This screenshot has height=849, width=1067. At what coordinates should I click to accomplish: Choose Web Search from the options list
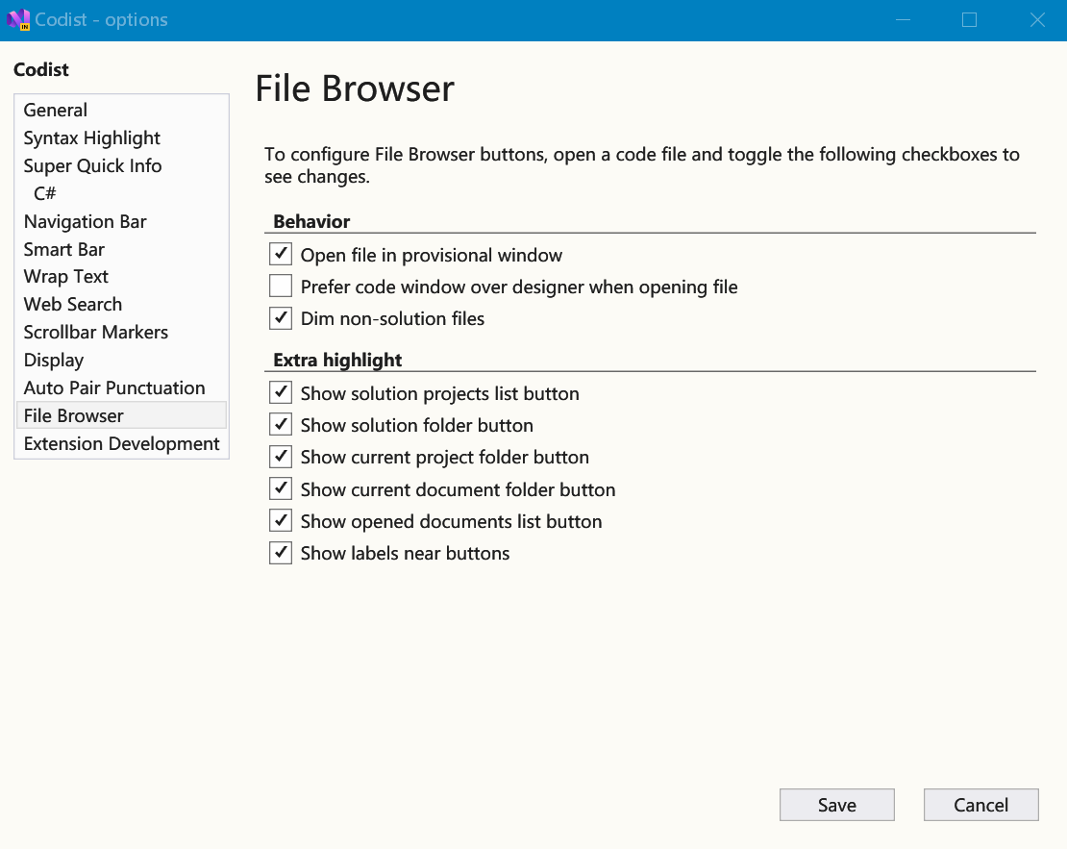121,305
